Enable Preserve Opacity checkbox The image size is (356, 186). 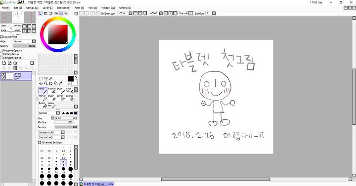(1, 50)
